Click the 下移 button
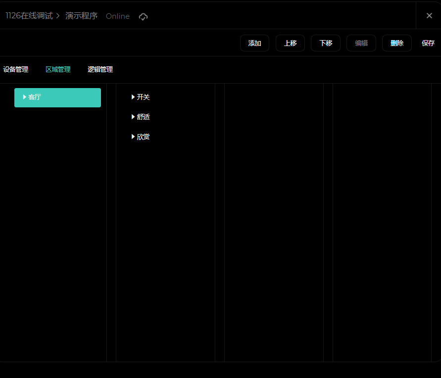The image size is (441, 378). click(326, 43)
